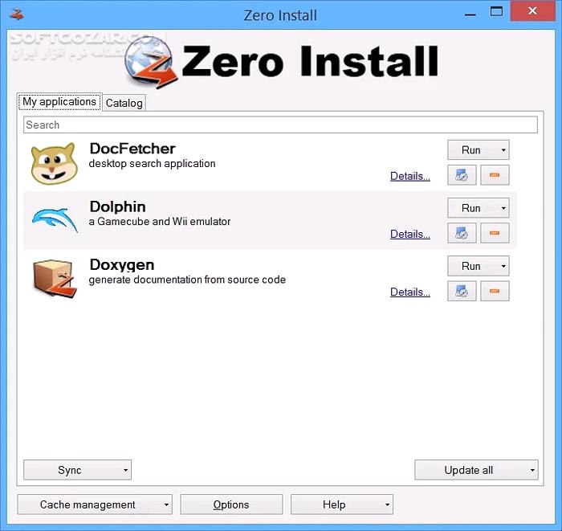The width and height of the screenshot is (562, 531).
Task: Click 'generate documentation from source code' text
Action: coord(187,280)
